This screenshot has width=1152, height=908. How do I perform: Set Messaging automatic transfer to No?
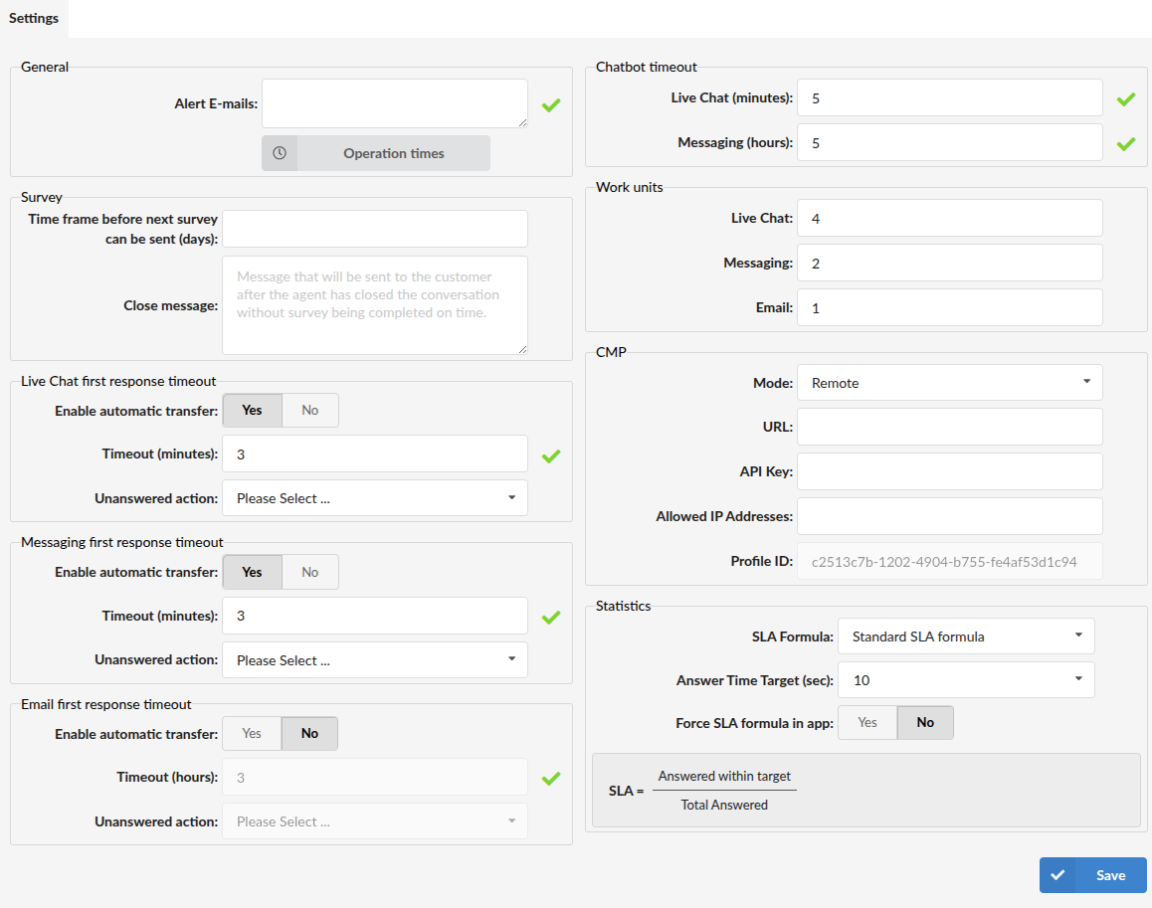tap(310, 572)
